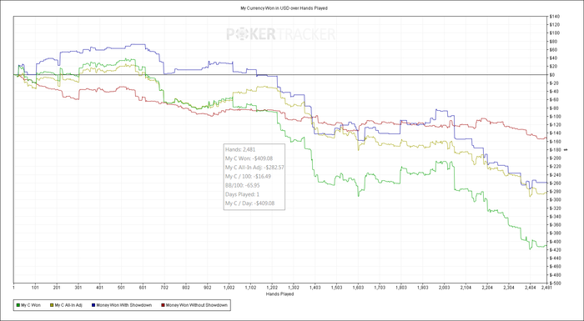This screenshot has height=321, width=584.
Task: Click the '2,003' label on the x-axis
Action: point(444,288)
